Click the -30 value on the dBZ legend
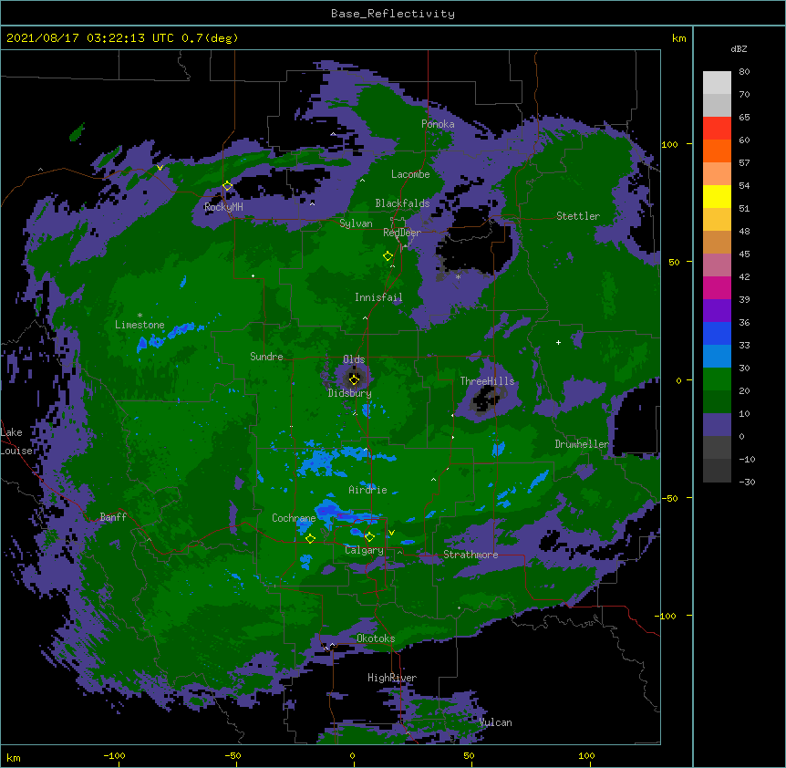786x768 pixels. (747, 482)
